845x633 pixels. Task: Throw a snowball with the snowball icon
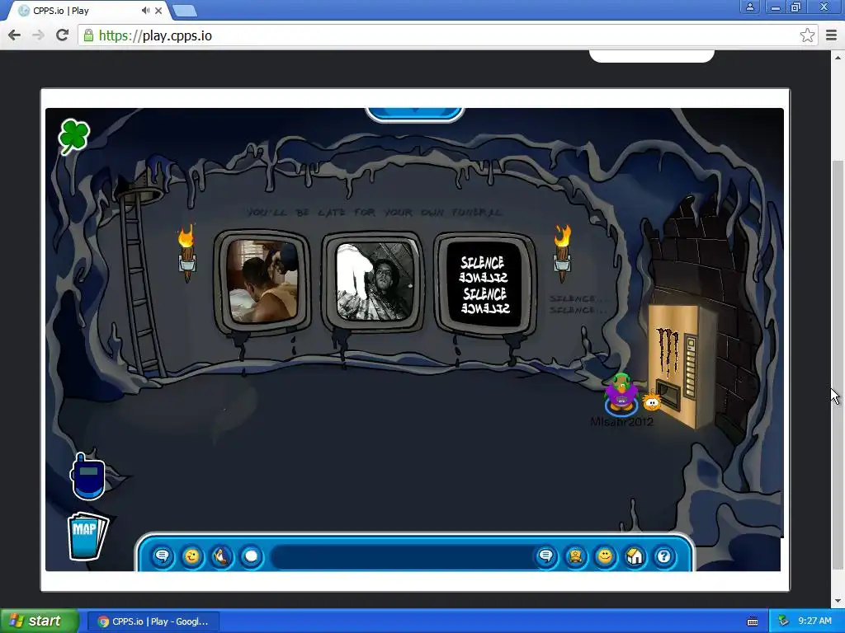pos(251,556)
